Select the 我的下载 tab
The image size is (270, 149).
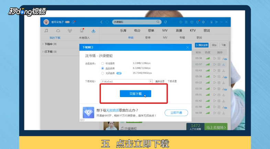pos(55,38)
